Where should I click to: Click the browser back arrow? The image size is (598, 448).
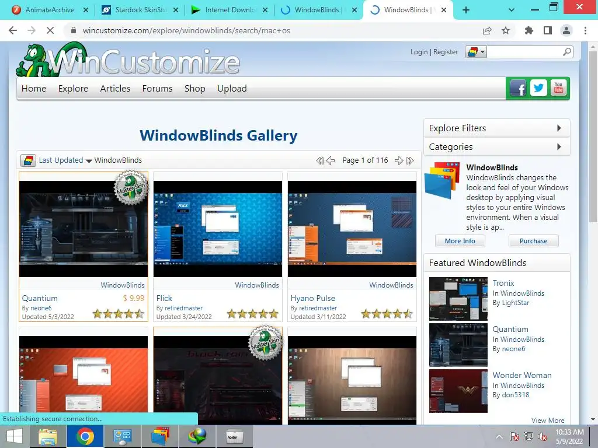point(13,30)
